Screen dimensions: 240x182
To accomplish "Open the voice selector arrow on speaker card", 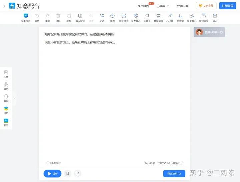I will coord(221,32).
